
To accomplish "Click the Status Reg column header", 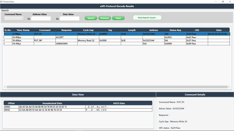I will point(175,30).
